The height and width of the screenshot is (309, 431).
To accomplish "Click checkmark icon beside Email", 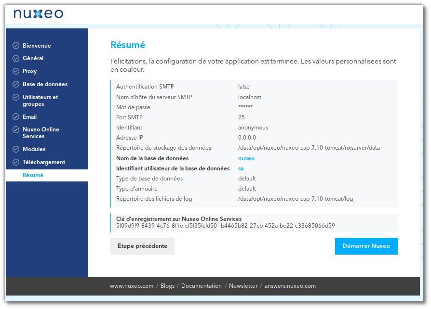I will pos(16,117).
